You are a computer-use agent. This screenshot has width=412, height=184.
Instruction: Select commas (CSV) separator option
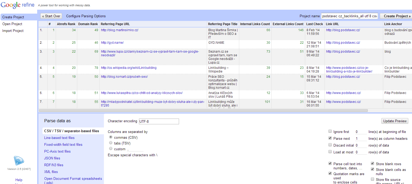(x=111, y=137)
